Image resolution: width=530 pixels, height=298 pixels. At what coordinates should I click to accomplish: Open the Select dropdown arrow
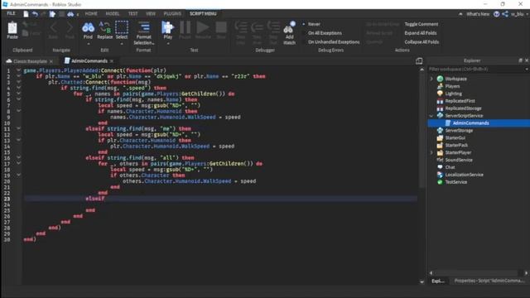coord(122,44)
